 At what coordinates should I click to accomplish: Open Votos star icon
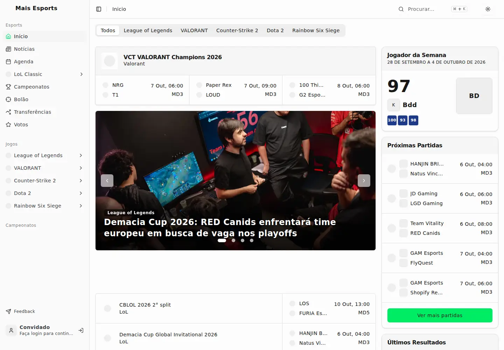click(x=8, y=125)
